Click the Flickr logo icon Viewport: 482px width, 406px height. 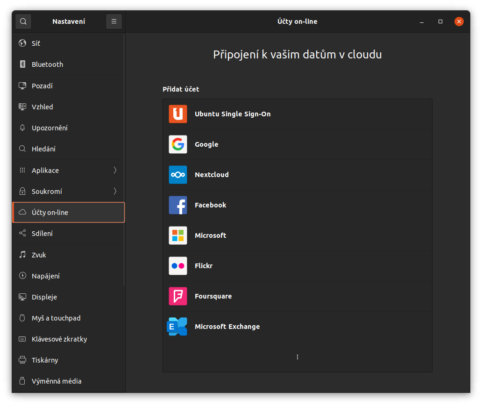(178, 266)
